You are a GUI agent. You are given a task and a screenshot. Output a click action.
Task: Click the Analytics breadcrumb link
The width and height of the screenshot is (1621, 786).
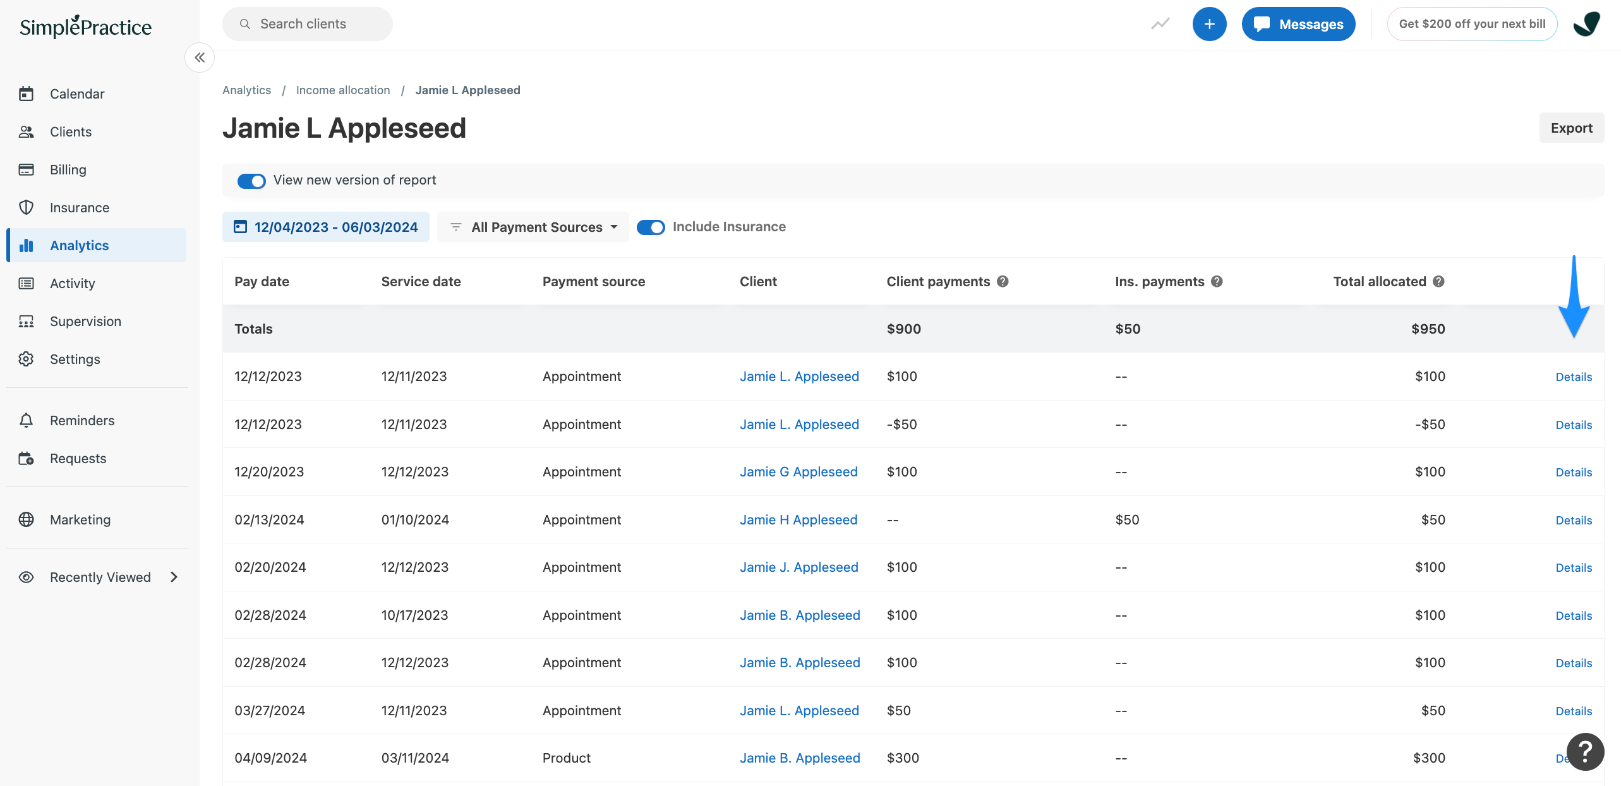(246, 90)
